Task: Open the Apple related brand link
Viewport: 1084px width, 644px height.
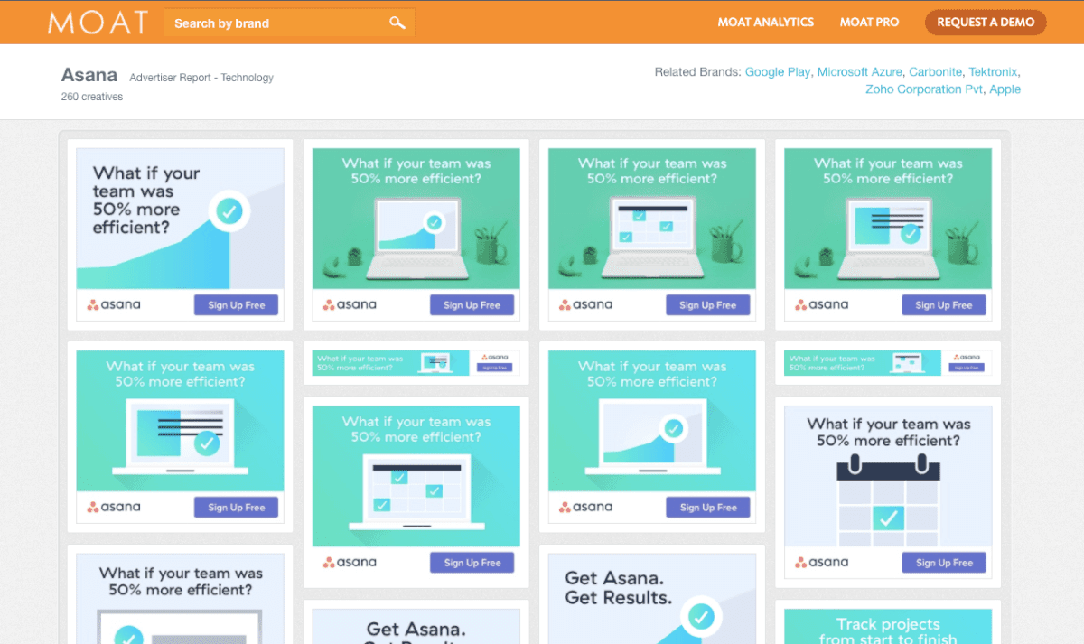Action: (x=1005, y=89)
